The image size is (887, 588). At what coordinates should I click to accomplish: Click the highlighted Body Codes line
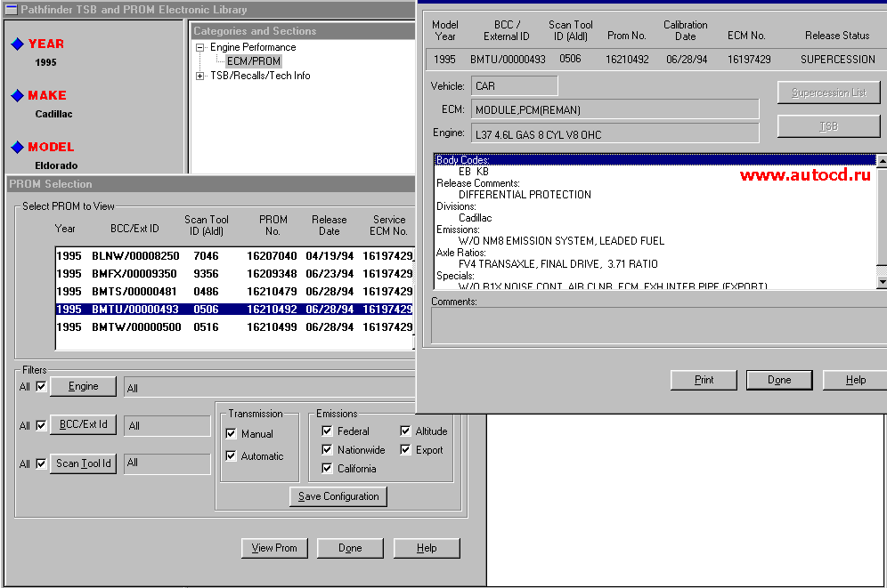tap(655, 160)
